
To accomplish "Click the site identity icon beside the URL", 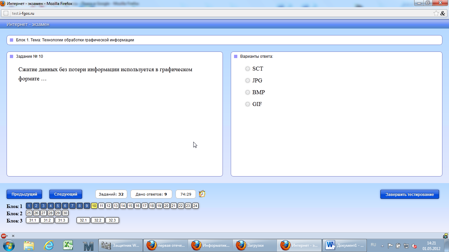I will (6, 13).
